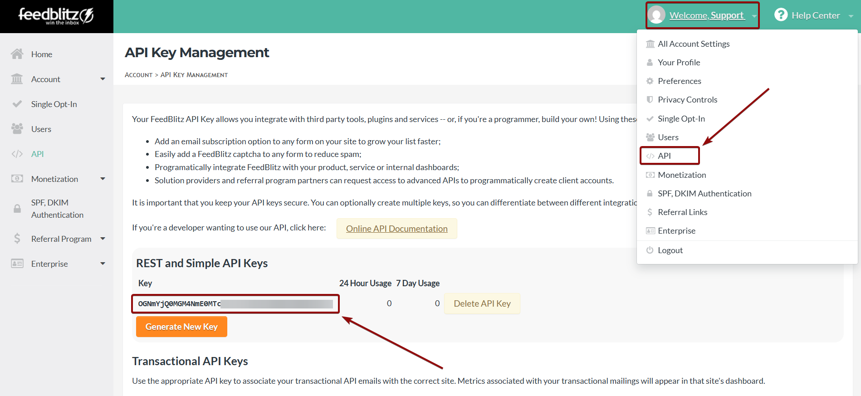Choose All Account Settings in dropdown
Image resolution: width=861 pixels, height=396 pixels.
693,44
